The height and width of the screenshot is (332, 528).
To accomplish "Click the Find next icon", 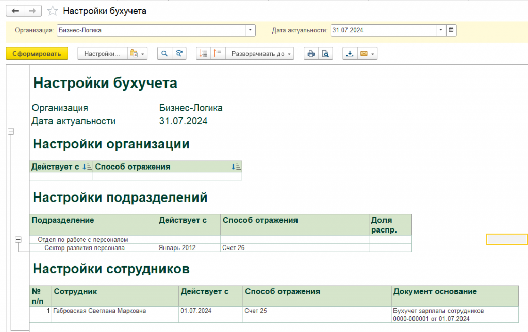I will coord(179,54).
